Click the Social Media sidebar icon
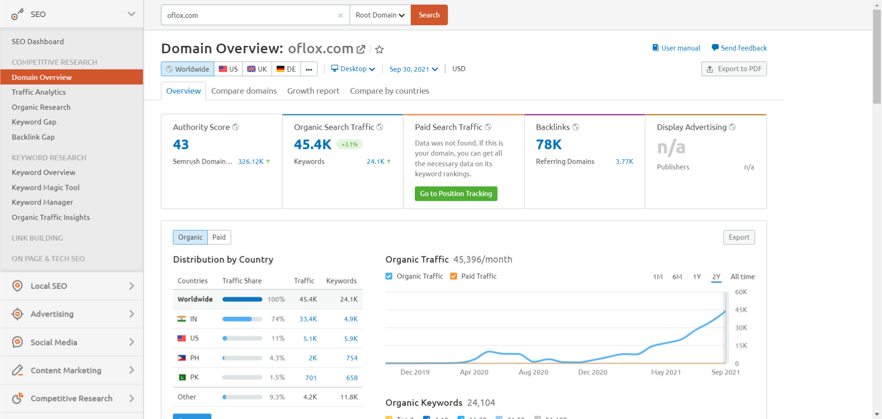The image size is (882, 419). click(x=17, y=342)
